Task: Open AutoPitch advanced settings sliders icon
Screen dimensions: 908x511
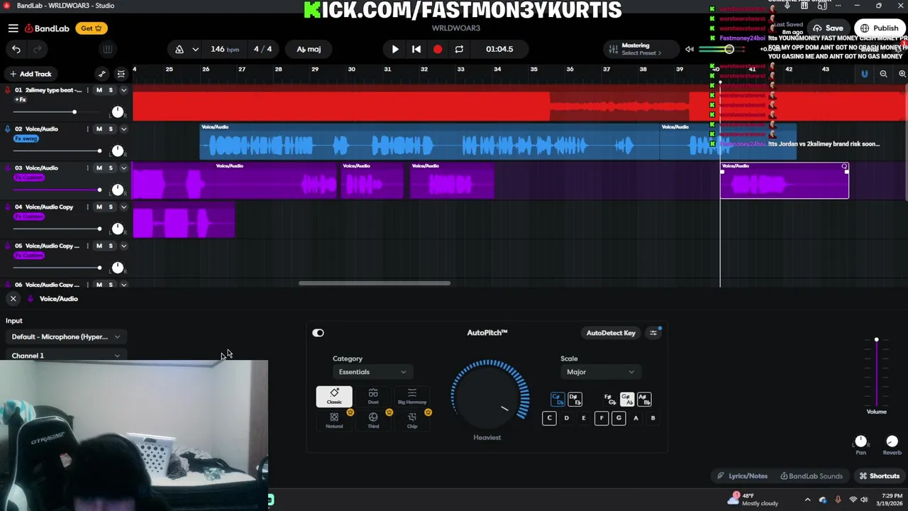Action: pos(653,333)
